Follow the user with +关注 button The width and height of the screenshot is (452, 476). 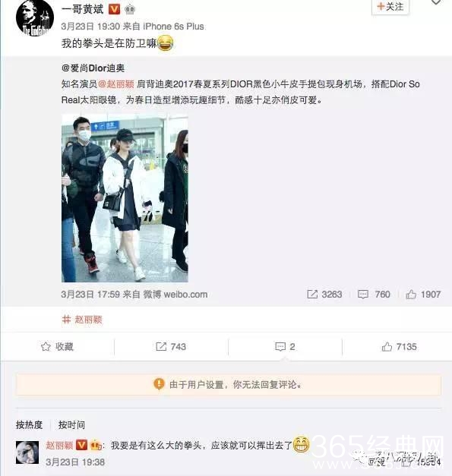pyautogui.click(x=390, y=7)
